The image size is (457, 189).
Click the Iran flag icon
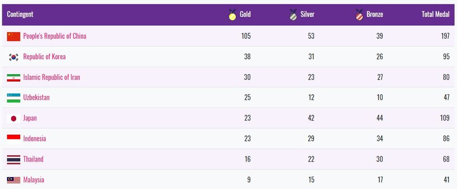[x=14, y=77]
